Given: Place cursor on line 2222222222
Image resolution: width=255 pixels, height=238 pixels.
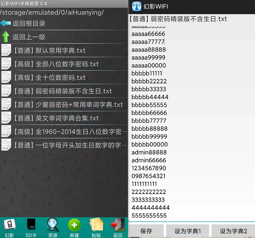Looking at the screenshot, I should click(148, 192).
